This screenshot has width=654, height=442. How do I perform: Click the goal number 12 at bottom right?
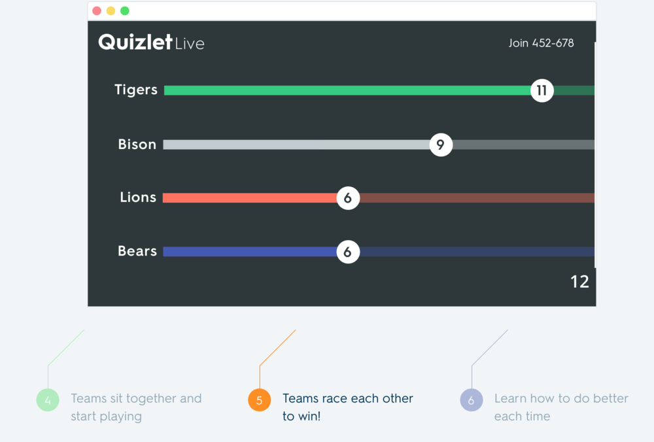(x=579, y=282)
